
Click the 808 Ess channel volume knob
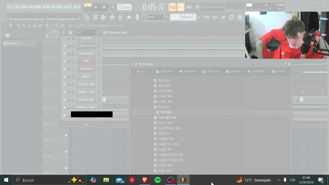pos(73,107)
